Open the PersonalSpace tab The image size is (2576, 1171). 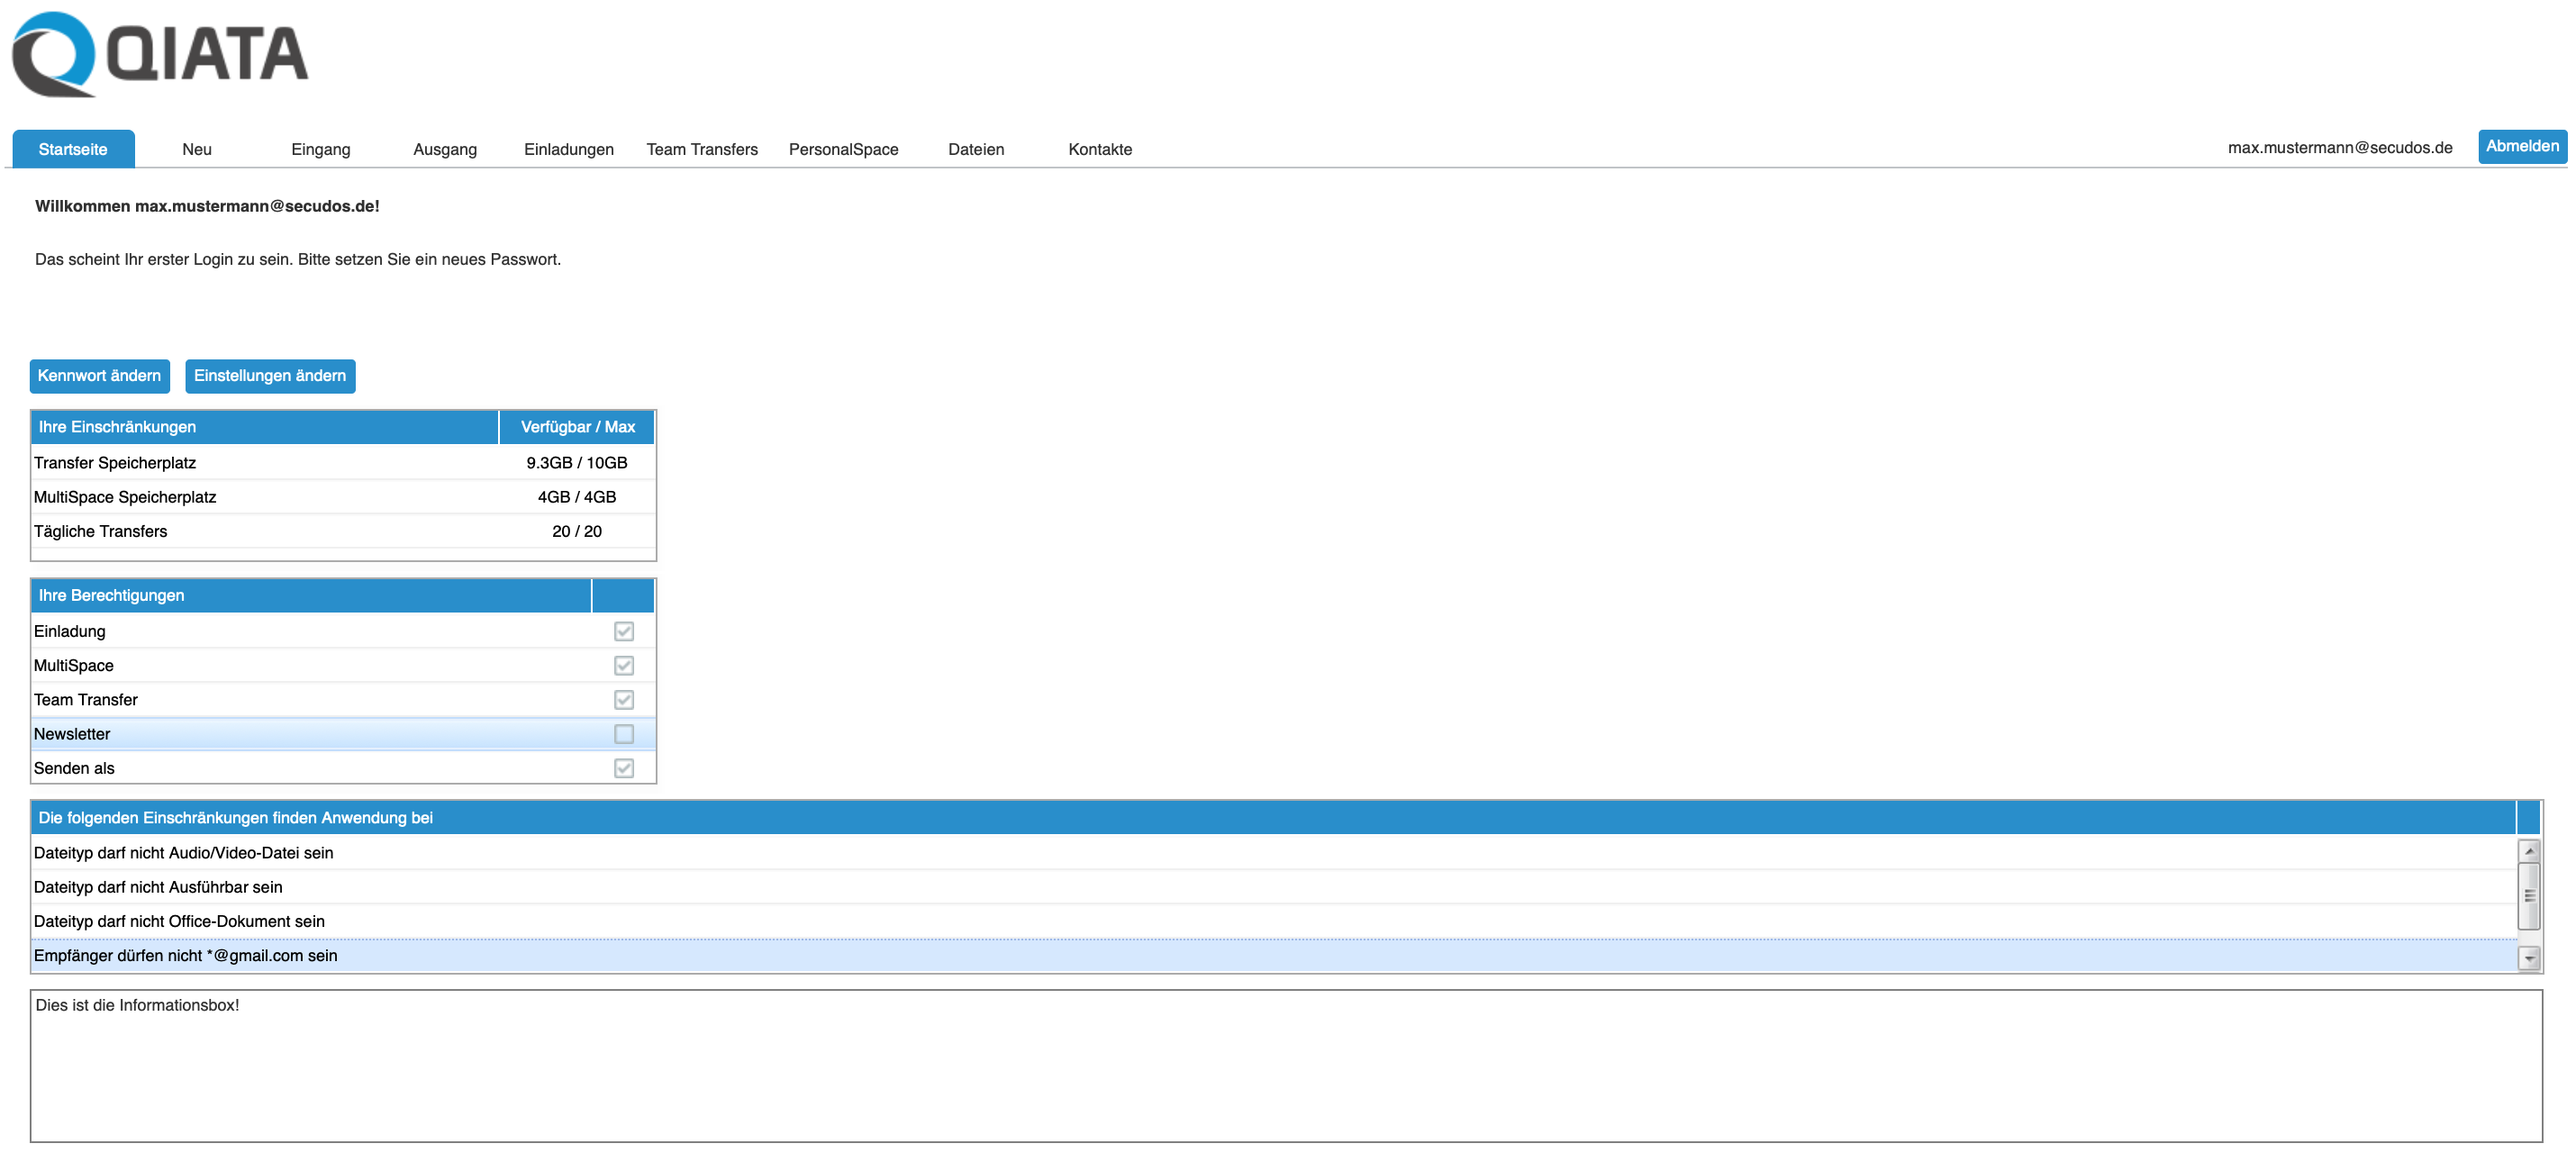pyautogui.click(x=843, y=149)
